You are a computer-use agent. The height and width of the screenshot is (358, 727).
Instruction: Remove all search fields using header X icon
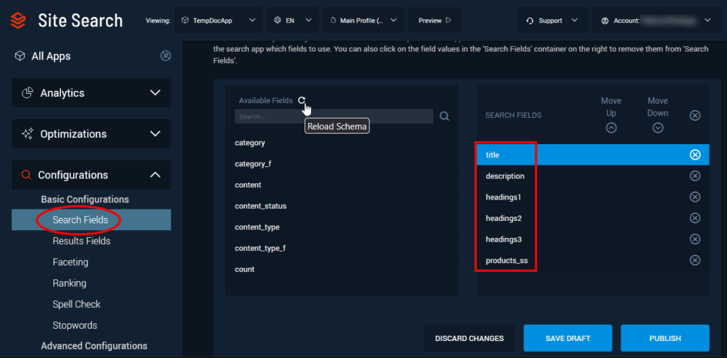click(695, 115)
